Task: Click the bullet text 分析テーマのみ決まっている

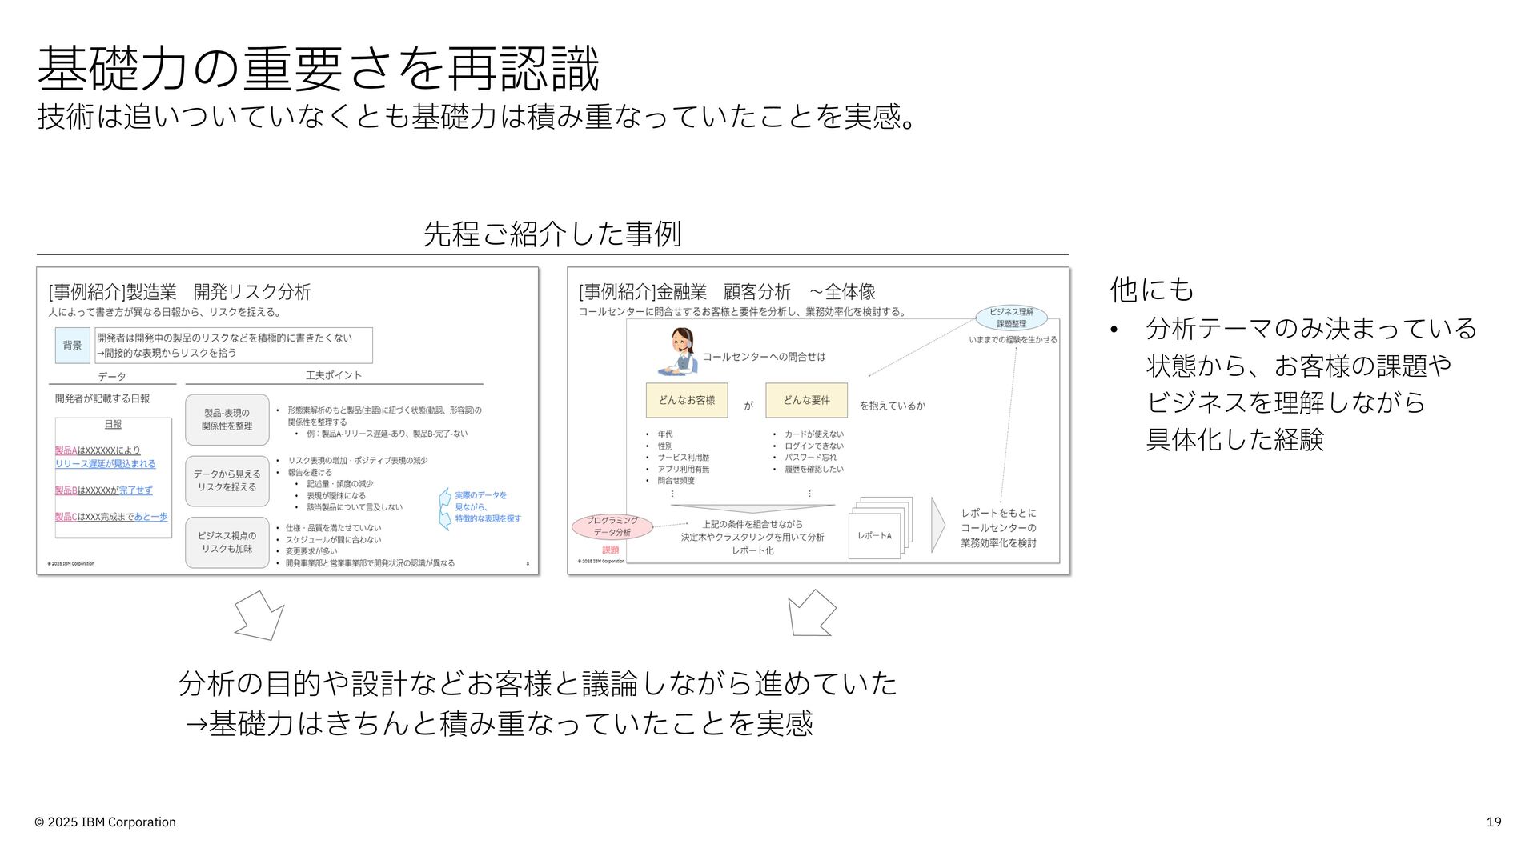Action: click(1311, 328)
